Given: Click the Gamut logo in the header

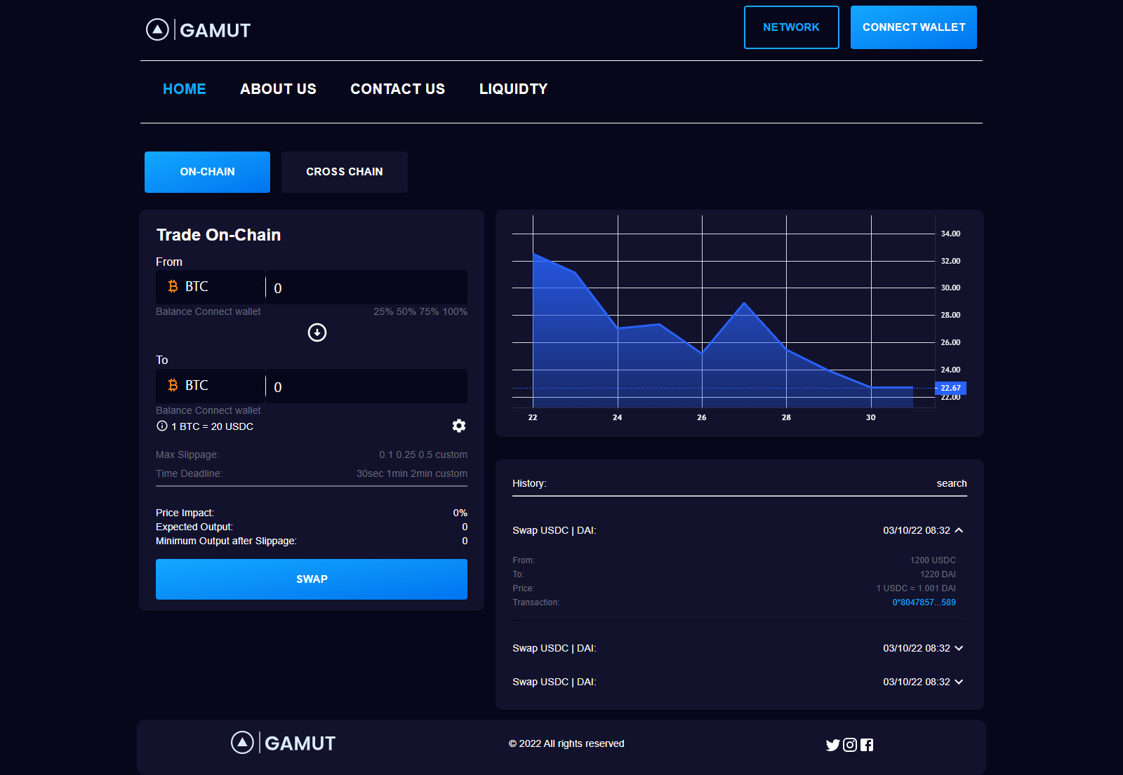Looking at the screenshot, I should coord(198,29).
